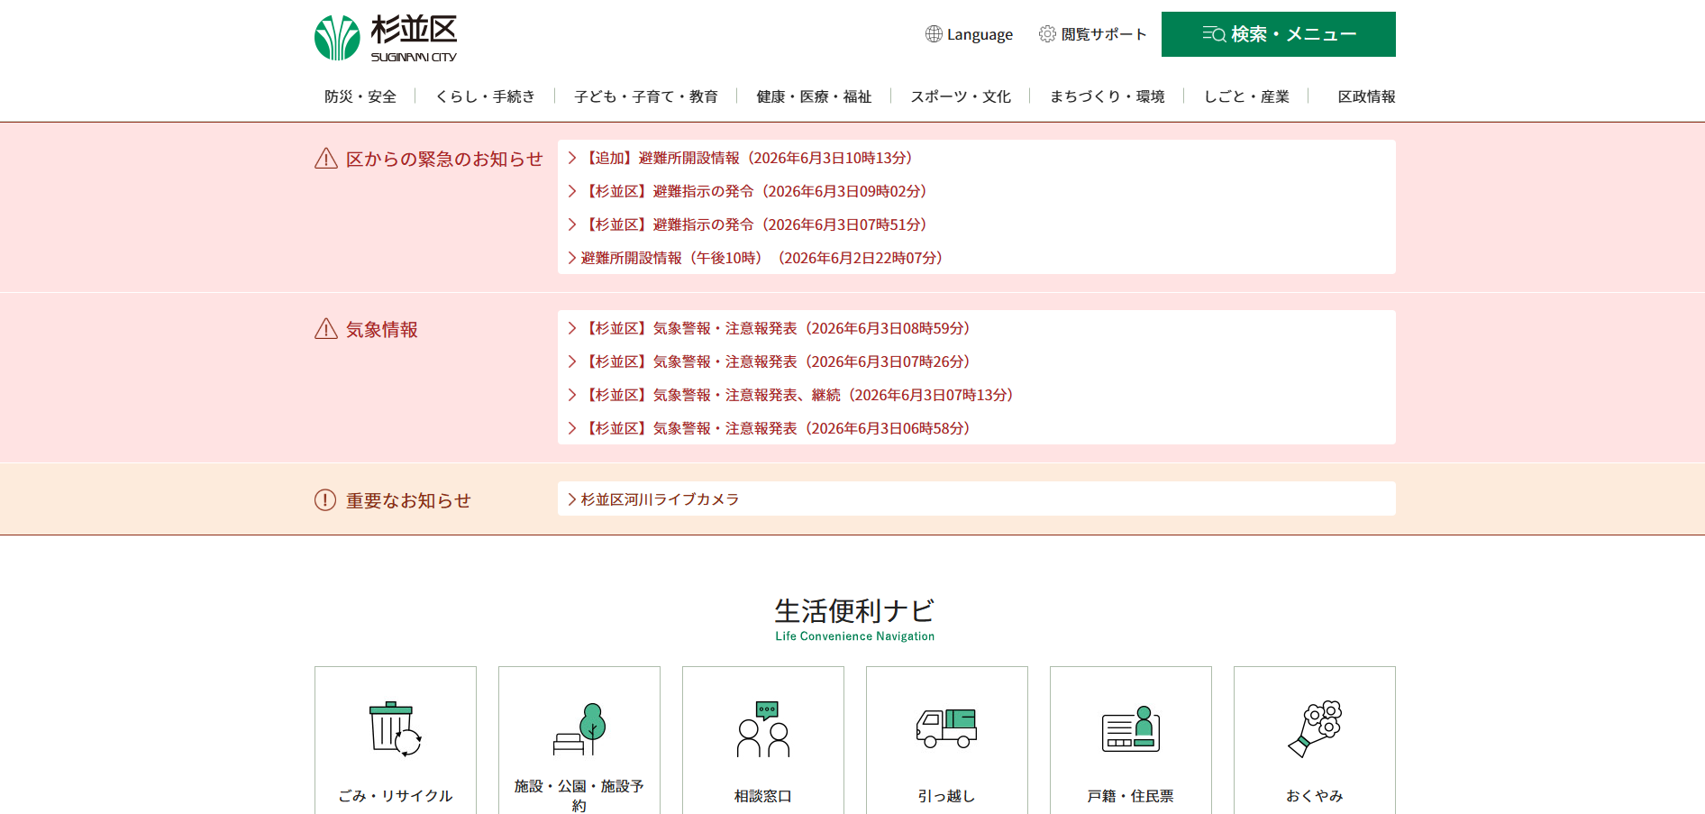Image resolution: width=1705 pixels, height=814 pixels.
Task: Click the 戸籍・住民票 card label
Action: tap(1131, 796)
